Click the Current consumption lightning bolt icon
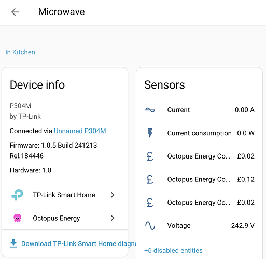This screenshot has width=266, height=259. coord(150,133)
